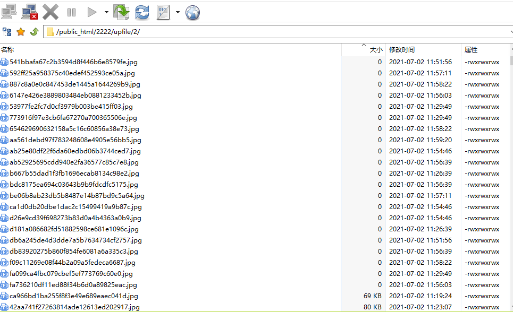The width and height of the screenshot is (513, 312).
Task: Click the remote path input field
Action: point(276,32)
